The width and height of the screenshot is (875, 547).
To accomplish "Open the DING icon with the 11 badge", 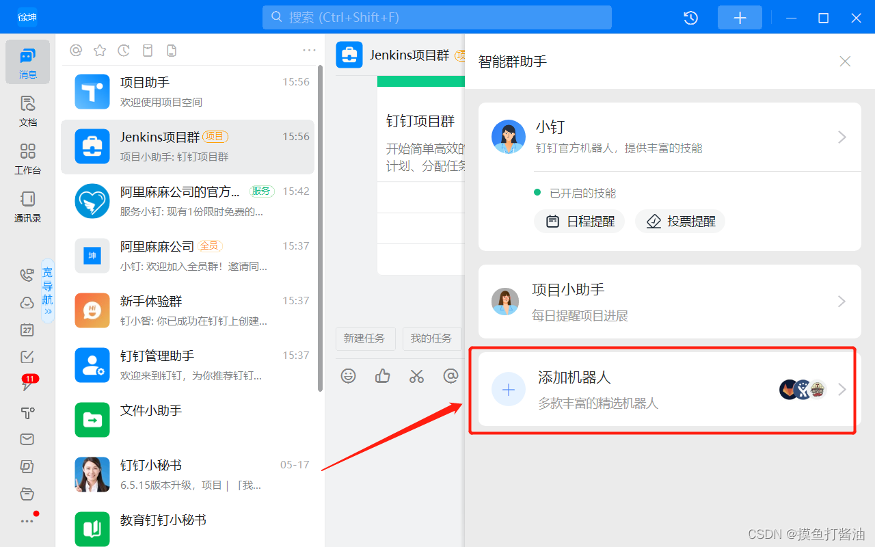I will (x=27, y=384).
